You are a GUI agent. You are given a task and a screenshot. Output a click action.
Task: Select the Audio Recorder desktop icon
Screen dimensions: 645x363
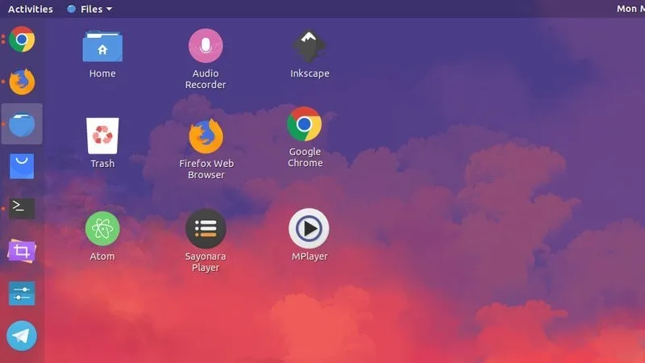pyautogui.click(x=206, y=45)
